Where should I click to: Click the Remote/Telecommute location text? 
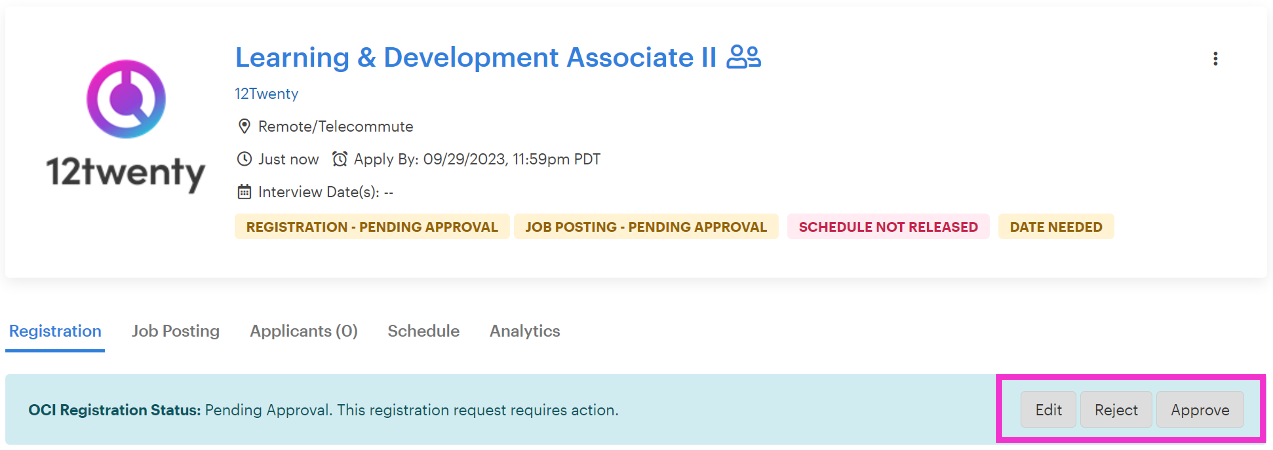336,126
